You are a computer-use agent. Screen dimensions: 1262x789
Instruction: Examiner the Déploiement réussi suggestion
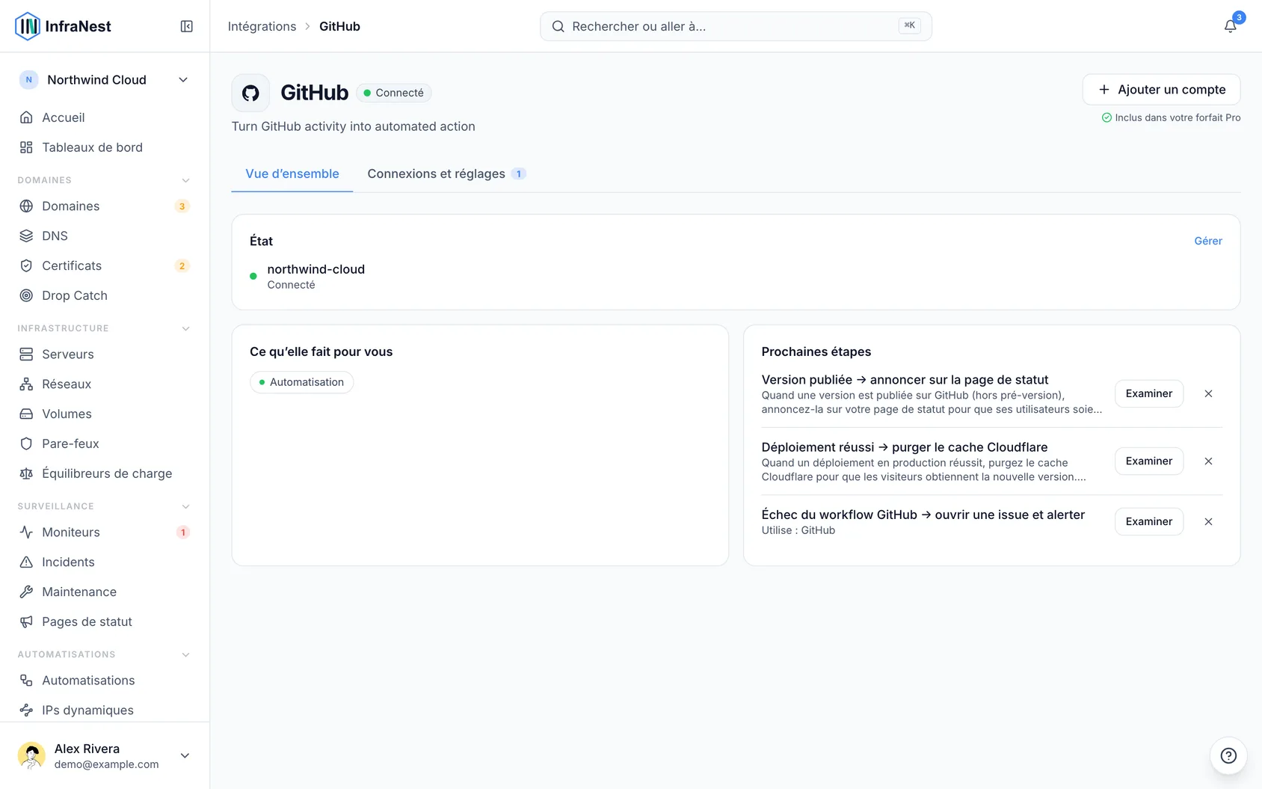click(x=1149, y=461)
